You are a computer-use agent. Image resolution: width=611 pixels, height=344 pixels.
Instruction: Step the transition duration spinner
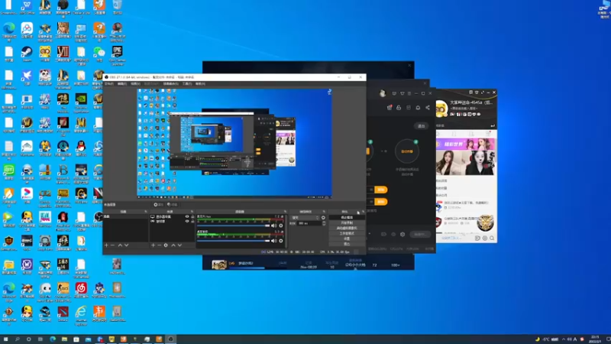pyautogui.click(x=324, y=223)
